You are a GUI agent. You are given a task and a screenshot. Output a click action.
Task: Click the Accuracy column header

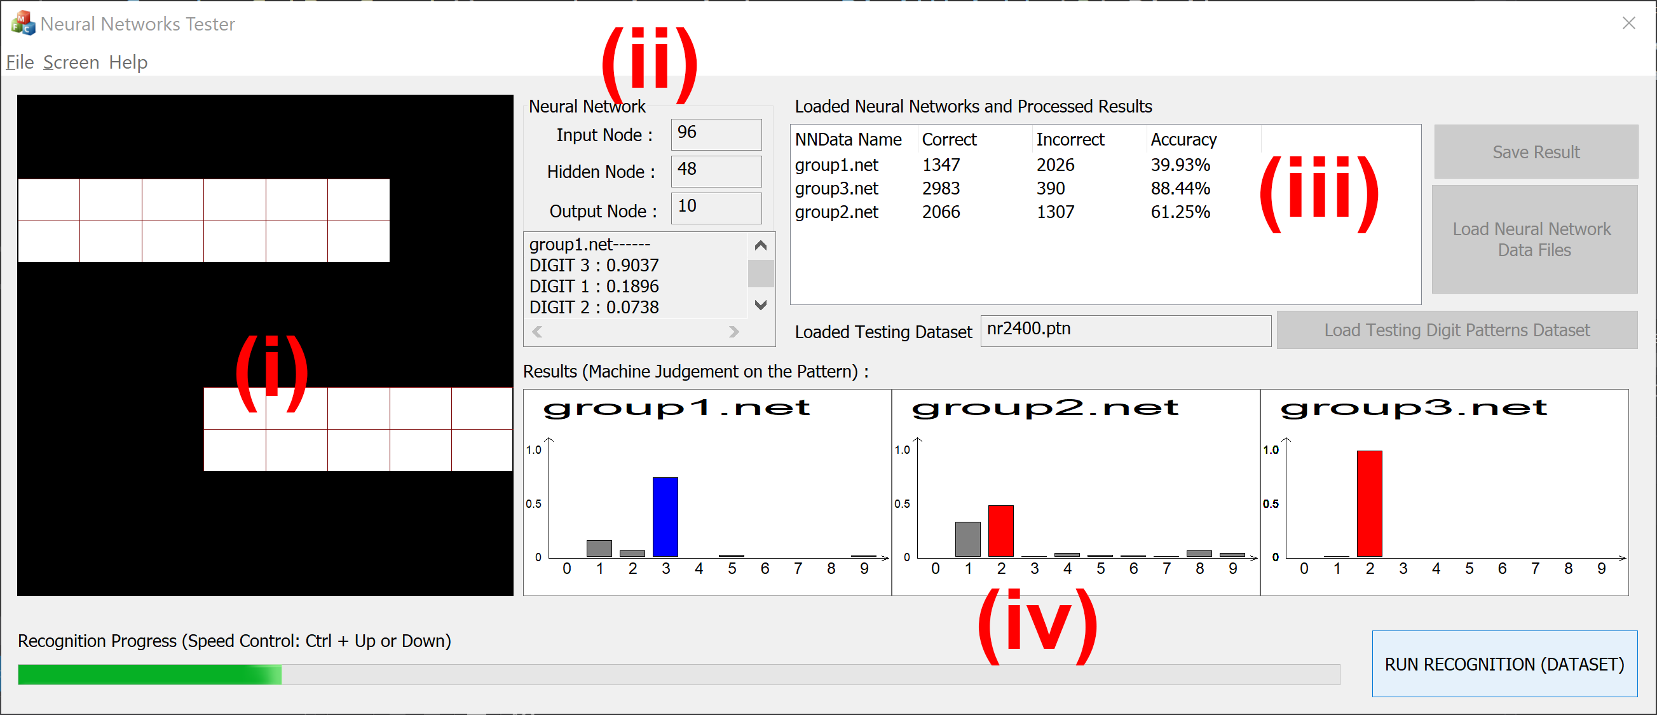tap(1183, 140)
